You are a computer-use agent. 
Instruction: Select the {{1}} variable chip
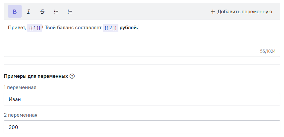click(x=35, y=28)
